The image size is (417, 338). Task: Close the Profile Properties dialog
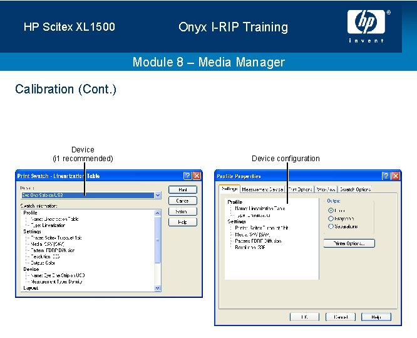(x=396, y=176)
